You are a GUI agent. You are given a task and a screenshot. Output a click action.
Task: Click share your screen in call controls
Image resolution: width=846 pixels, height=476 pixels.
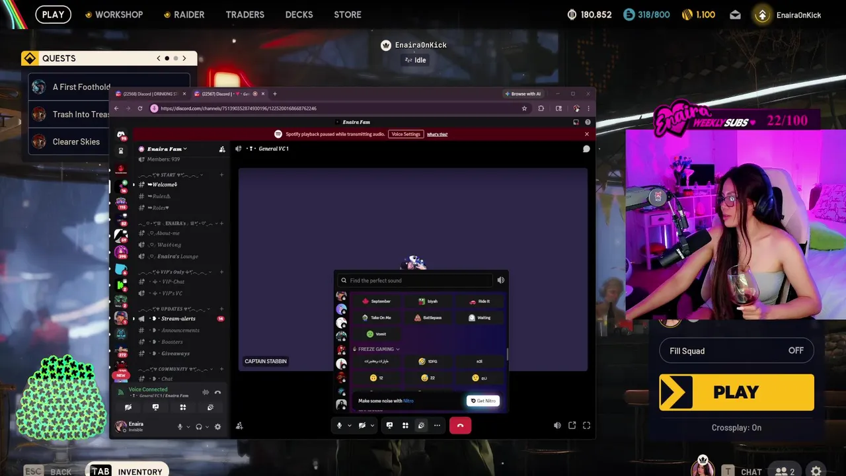click(389, 426)
